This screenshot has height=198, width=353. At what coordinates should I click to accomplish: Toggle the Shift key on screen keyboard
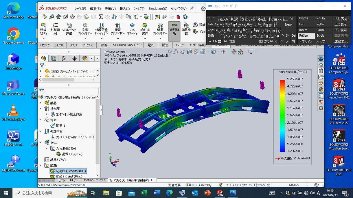point(211,36)
